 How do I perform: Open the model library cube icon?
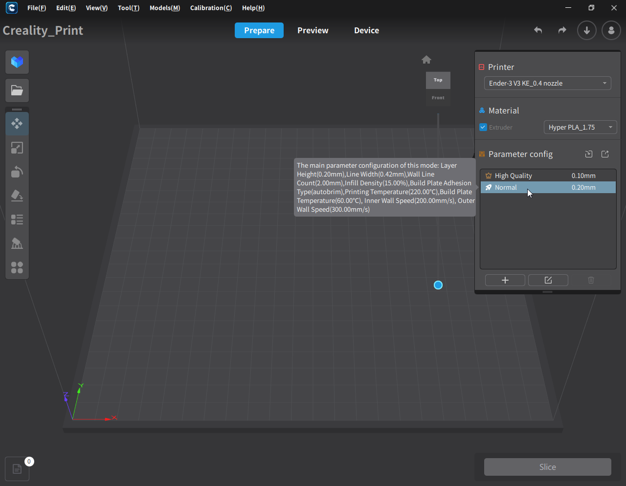[17, 62]
